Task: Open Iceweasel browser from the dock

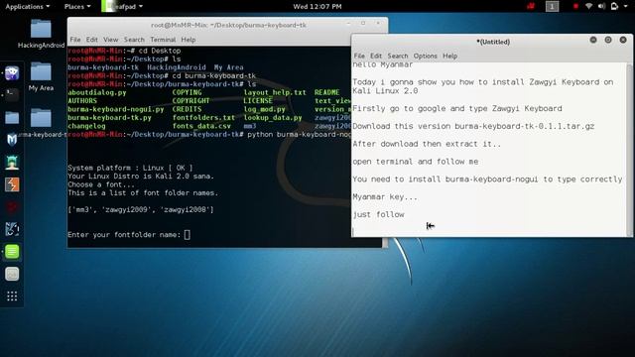Action: click(12, 73)
